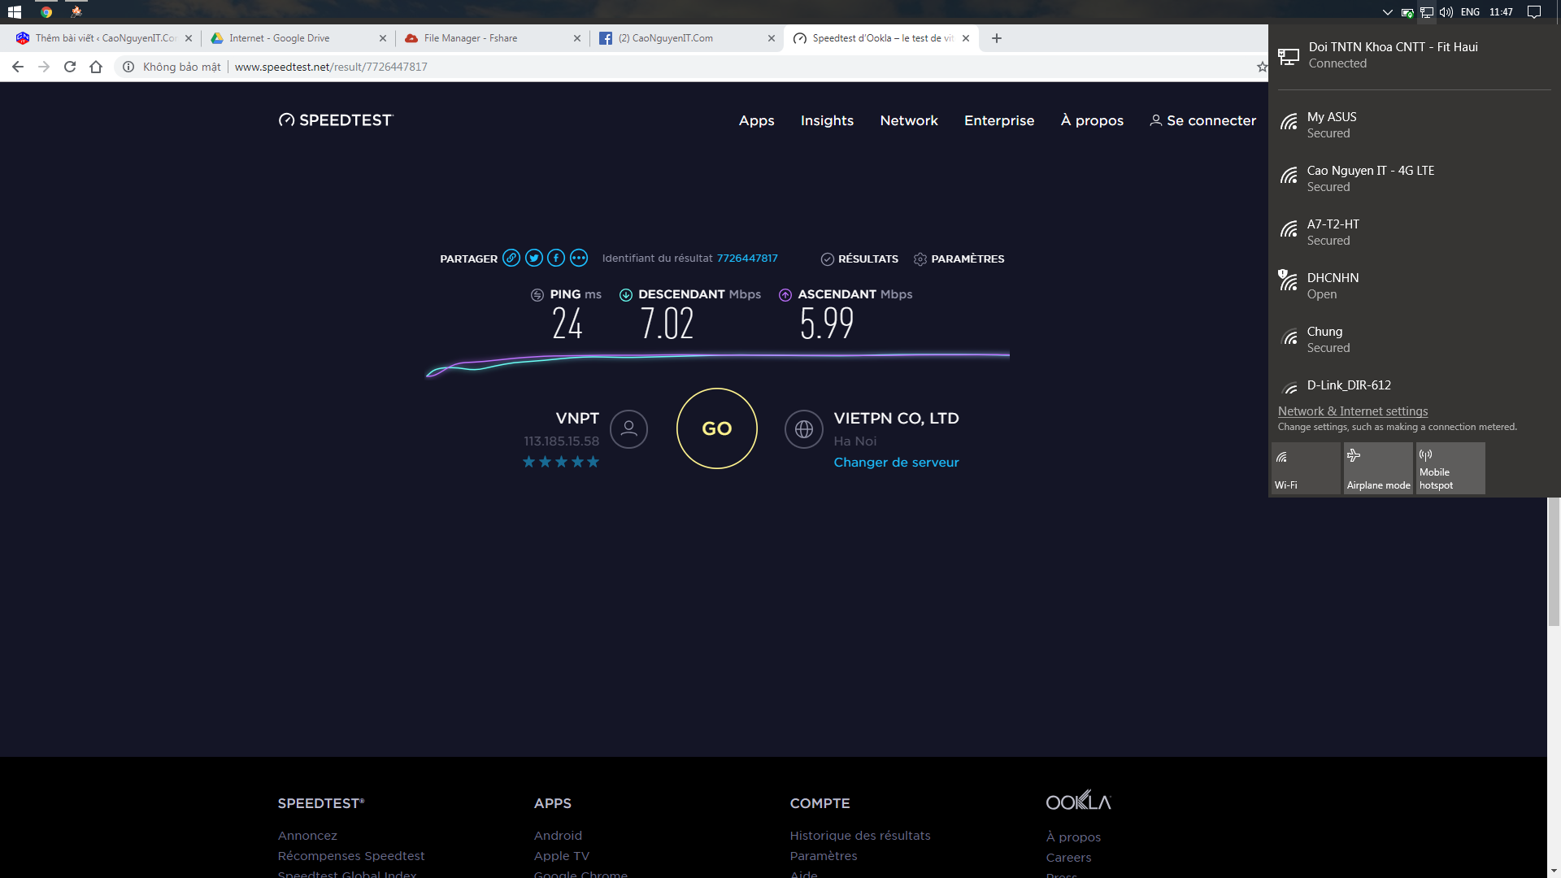Image resolution: width=1561 pixels, height=878 pixels.
Task: Close the Google Drive tab
Action: pyautogui.click(x=383, y=38)
